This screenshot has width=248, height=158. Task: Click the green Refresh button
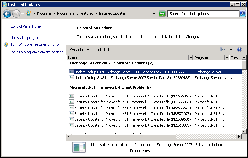(162, 14)
